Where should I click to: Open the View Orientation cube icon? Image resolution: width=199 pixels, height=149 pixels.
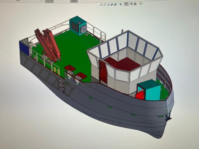tap(115, 4)
